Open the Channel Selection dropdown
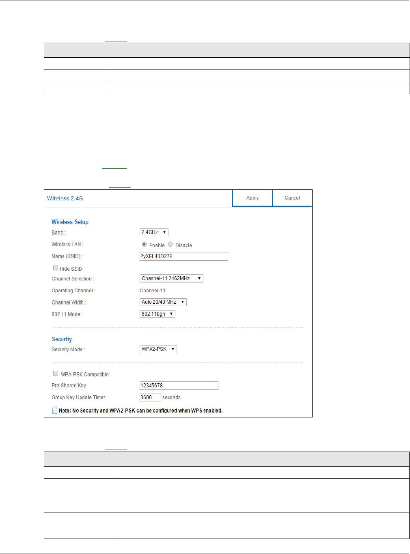The image size is (410, 554). click(x=171, y=278)
